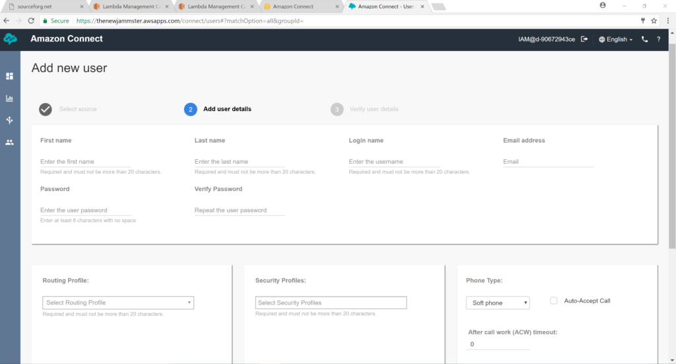The width and height of the screenshot is (676, 364).
Task: Open the dashboard icon in left sidebar
Action: (x=9, y=76)
